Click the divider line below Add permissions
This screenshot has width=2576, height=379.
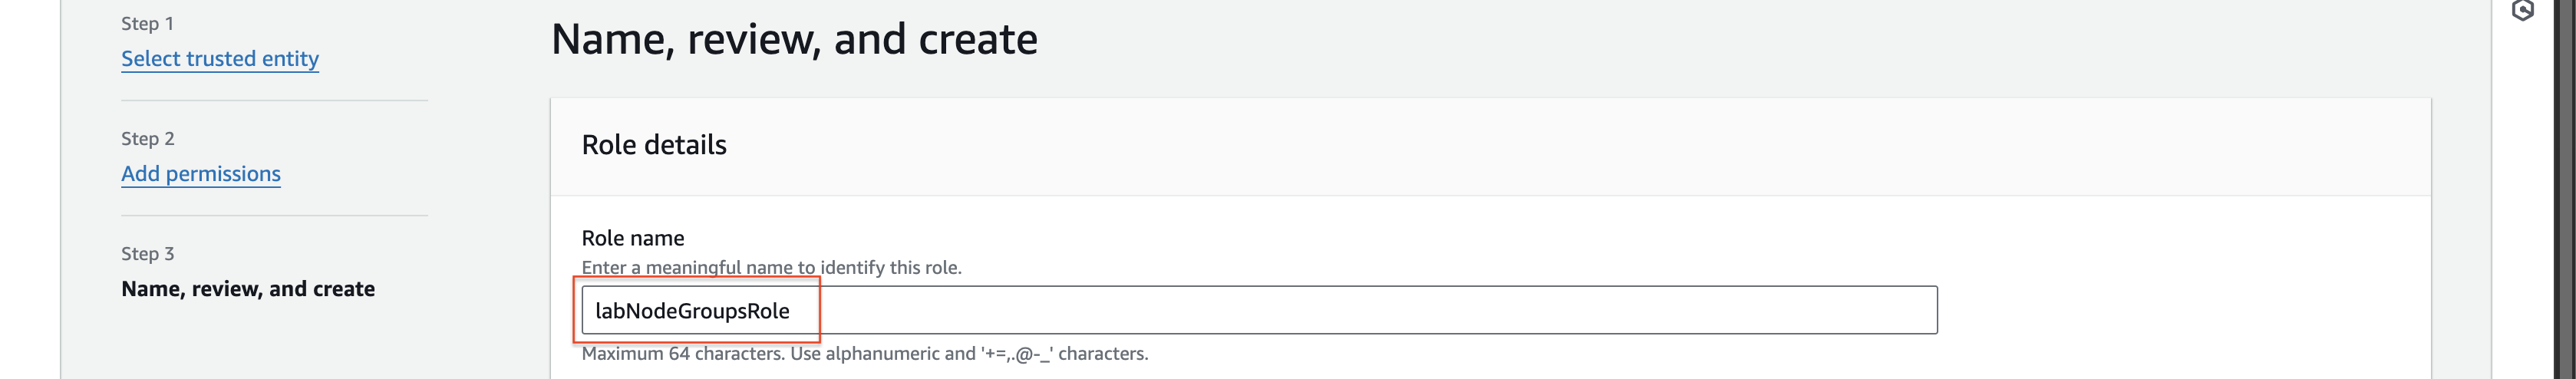pos(274,215)
